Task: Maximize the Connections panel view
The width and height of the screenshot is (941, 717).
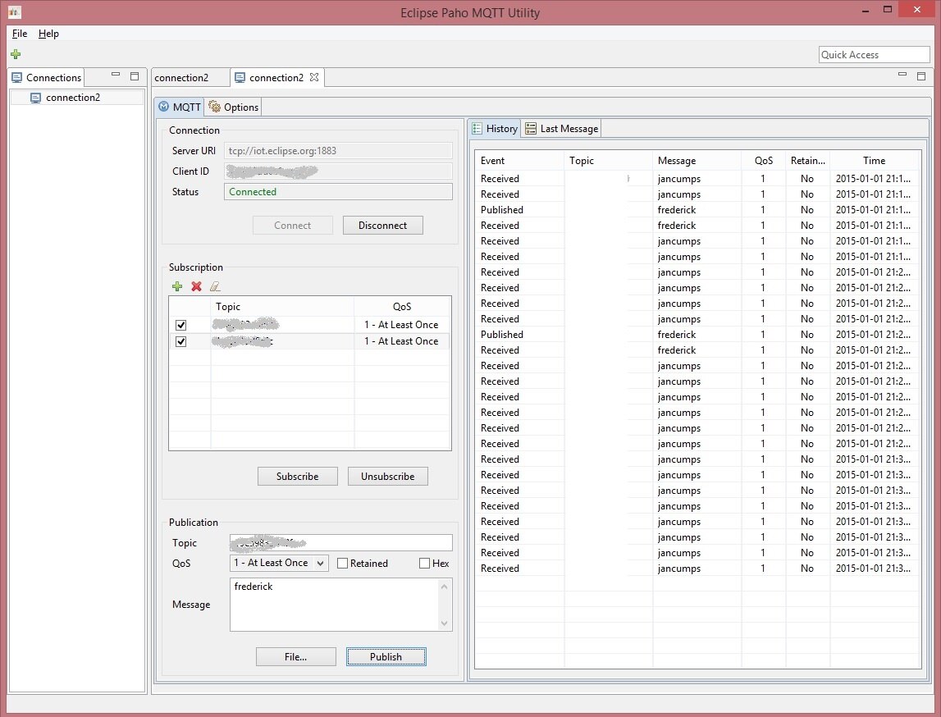Action: tap(135, 76)
